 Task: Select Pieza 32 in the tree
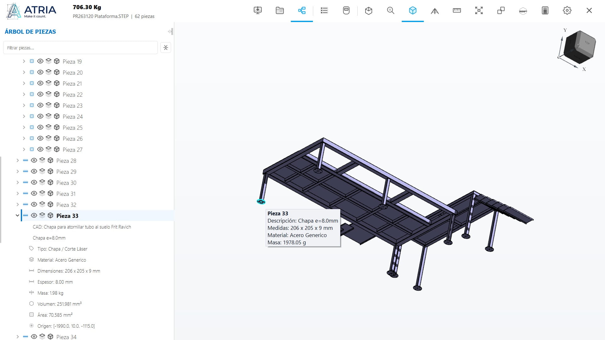tap(66, 205)
